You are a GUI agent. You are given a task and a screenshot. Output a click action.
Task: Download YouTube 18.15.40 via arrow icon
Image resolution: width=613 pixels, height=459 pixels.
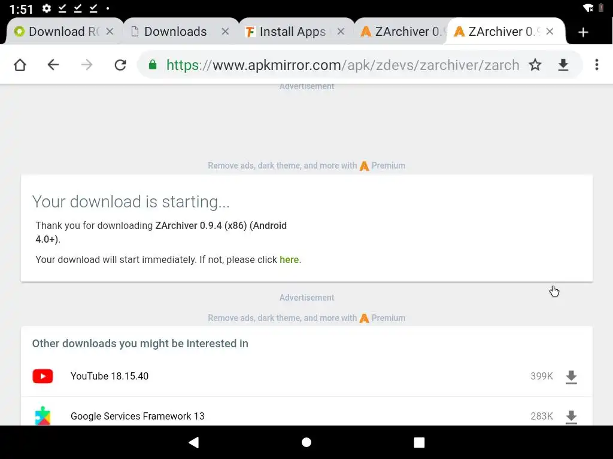pos(571,377)
